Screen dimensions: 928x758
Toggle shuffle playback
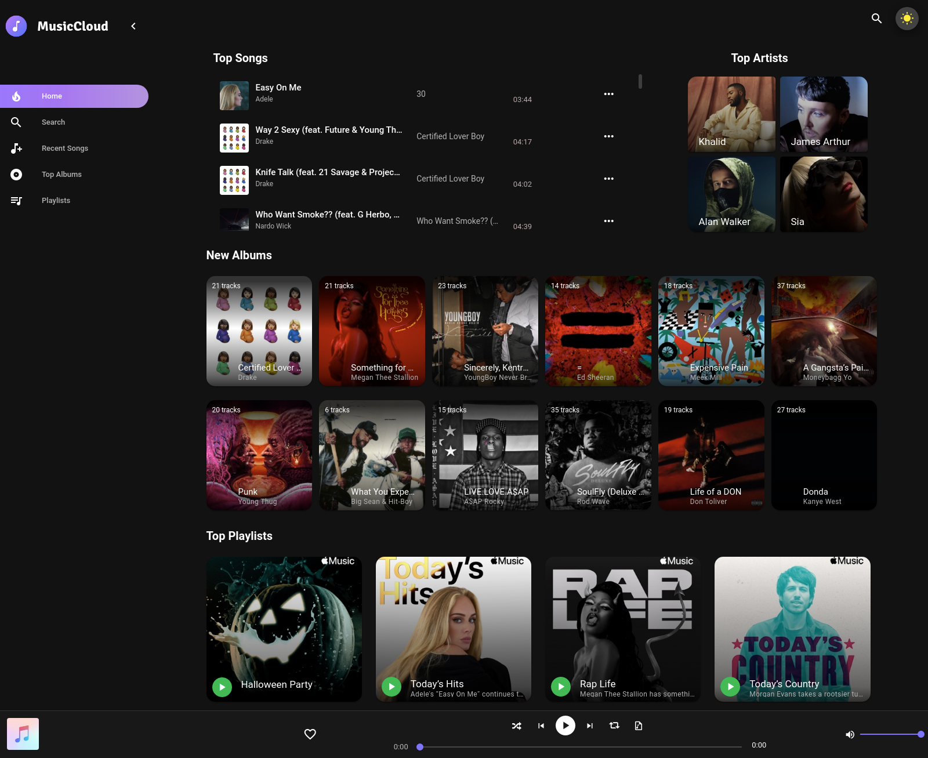[517, 726]
